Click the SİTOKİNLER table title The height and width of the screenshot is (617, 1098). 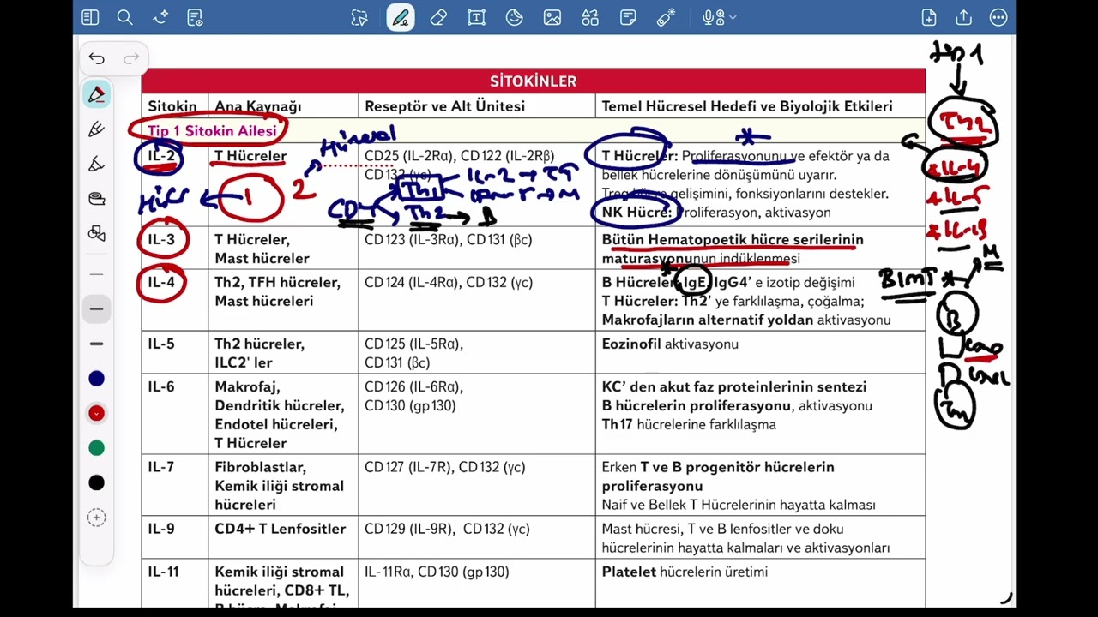tap(533, 81)
